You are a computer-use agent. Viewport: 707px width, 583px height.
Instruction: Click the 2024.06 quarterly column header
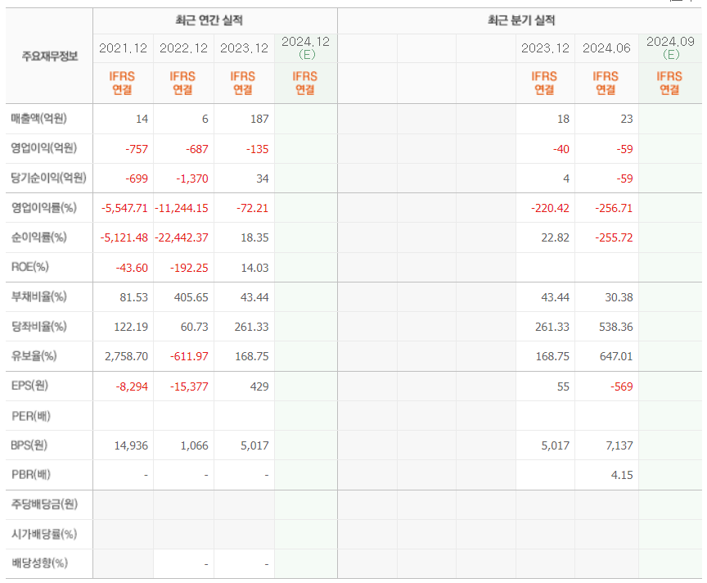click(x=606, y=48)
